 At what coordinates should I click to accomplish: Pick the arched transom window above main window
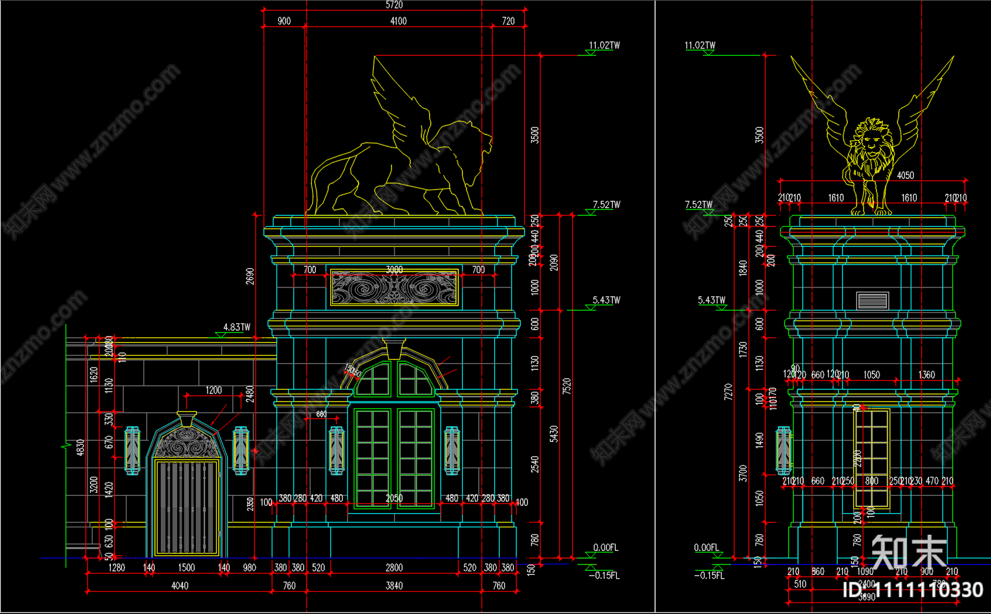[394, 377]
